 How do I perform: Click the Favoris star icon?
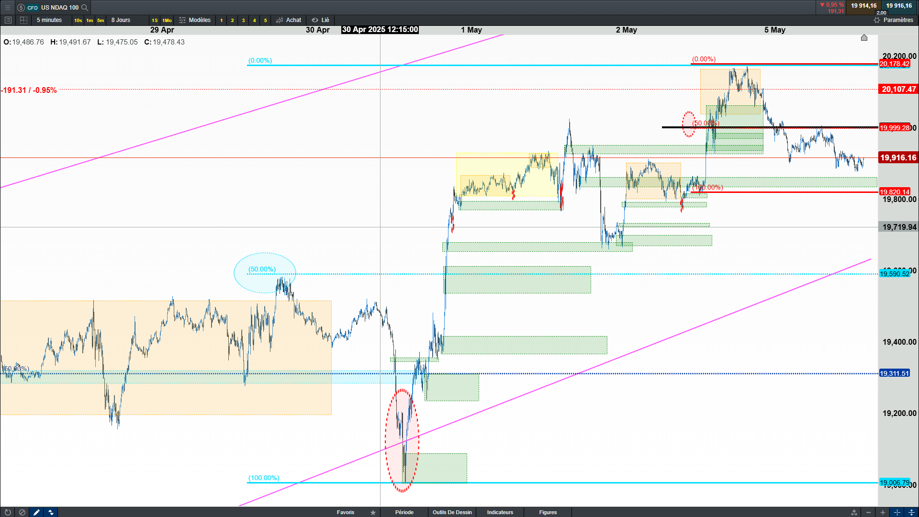pos(373,512)
